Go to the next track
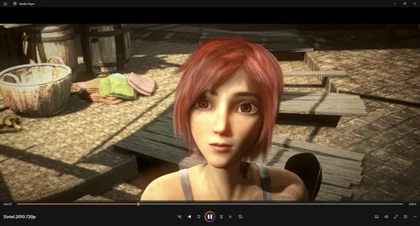420x226 pixels. point(230,217)
